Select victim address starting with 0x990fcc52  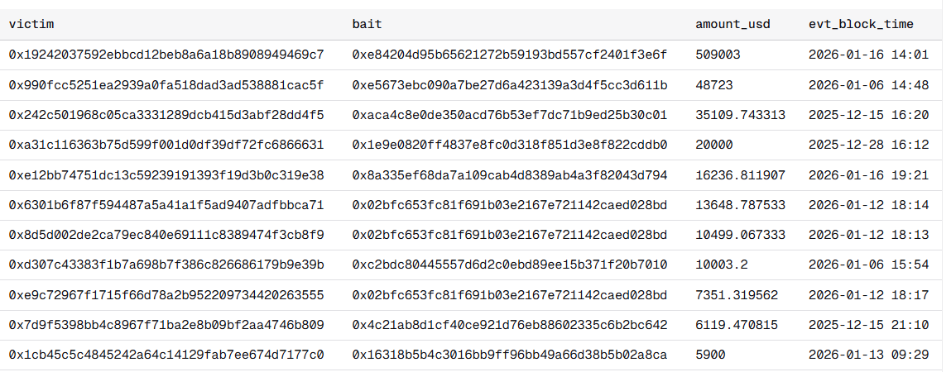pyautogui.click(x=166, y=85)
